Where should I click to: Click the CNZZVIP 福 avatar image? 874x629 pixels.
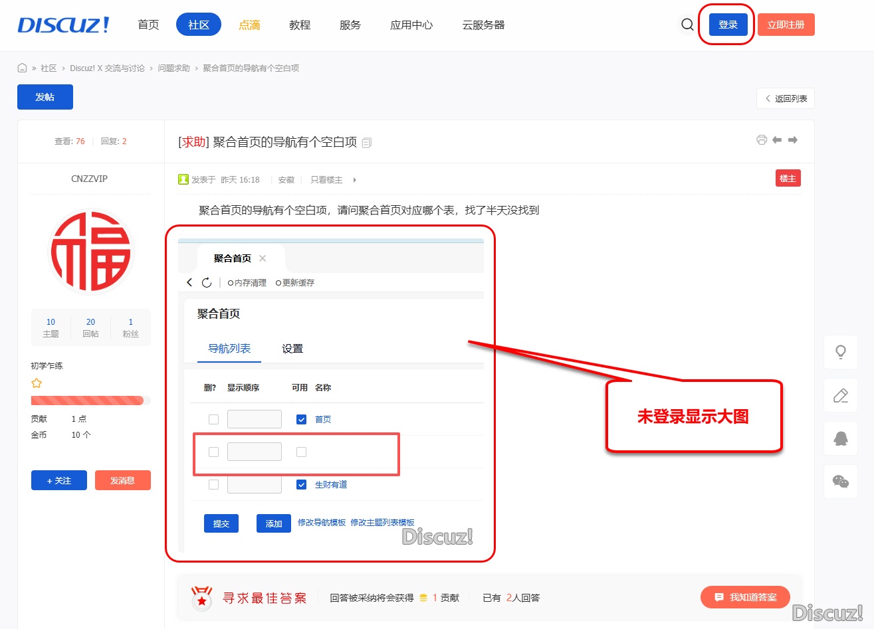click(x=90, y=252)
